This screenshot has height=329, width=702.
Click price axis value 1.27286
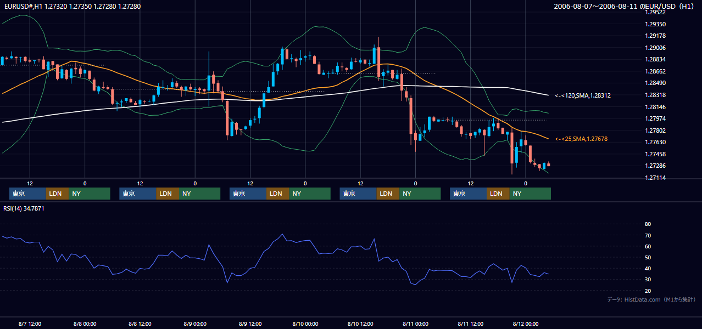655,166
